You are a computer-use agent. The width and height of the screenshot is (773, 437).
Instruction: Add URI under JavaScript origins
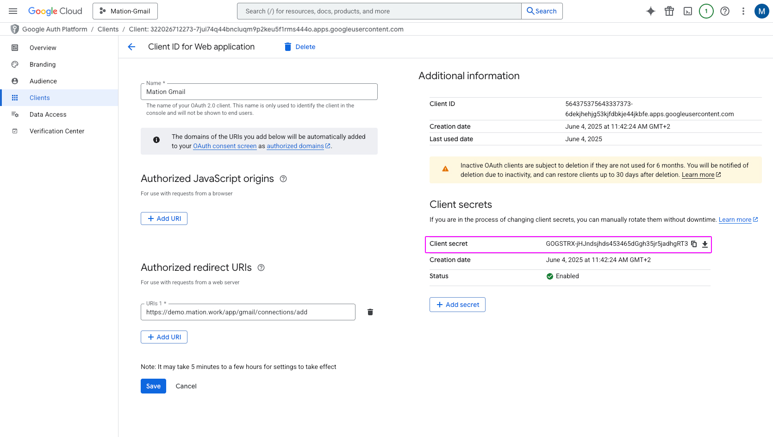[164, 218]
